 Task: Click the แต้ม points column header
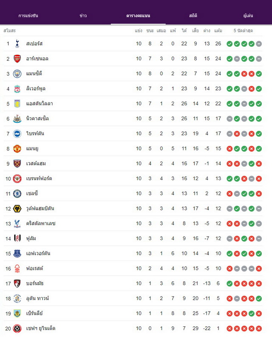pyautogui.click(x=218, y=31)
